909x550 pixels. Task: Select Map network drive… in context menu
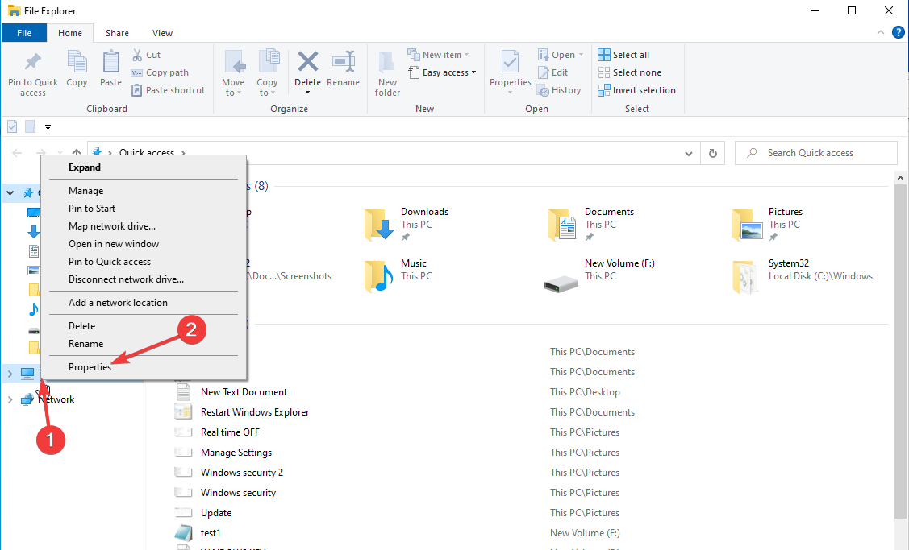(112, 226)
